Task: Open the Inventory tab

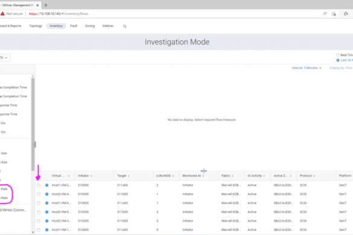Action: click(56, 26)
